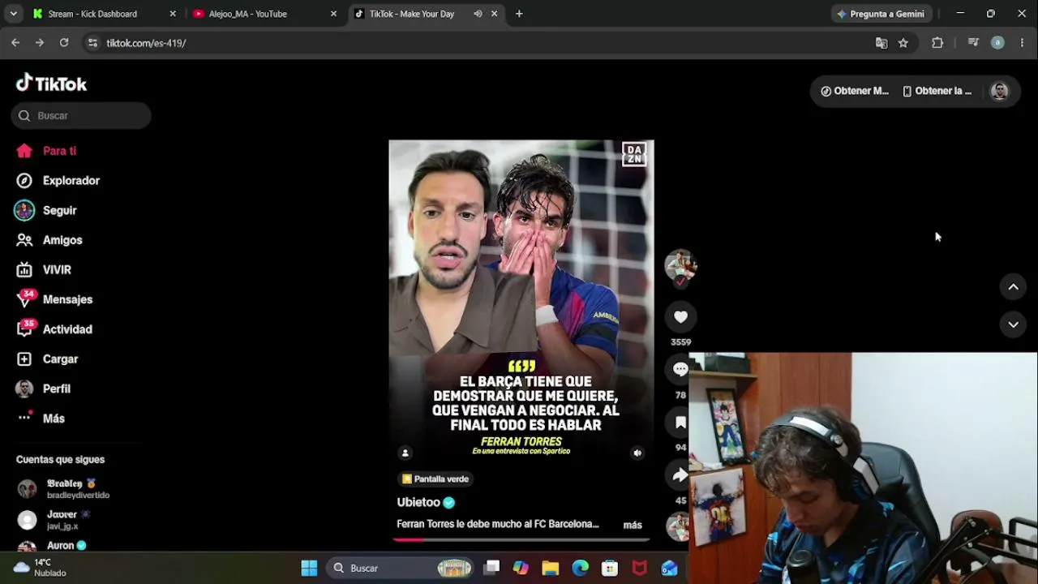
Task: Open the Para ti feed
Action: tap(46, 151)
